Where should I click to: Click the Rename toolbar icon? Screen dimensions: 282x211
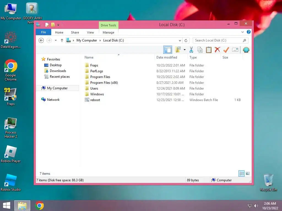(235, 50)
